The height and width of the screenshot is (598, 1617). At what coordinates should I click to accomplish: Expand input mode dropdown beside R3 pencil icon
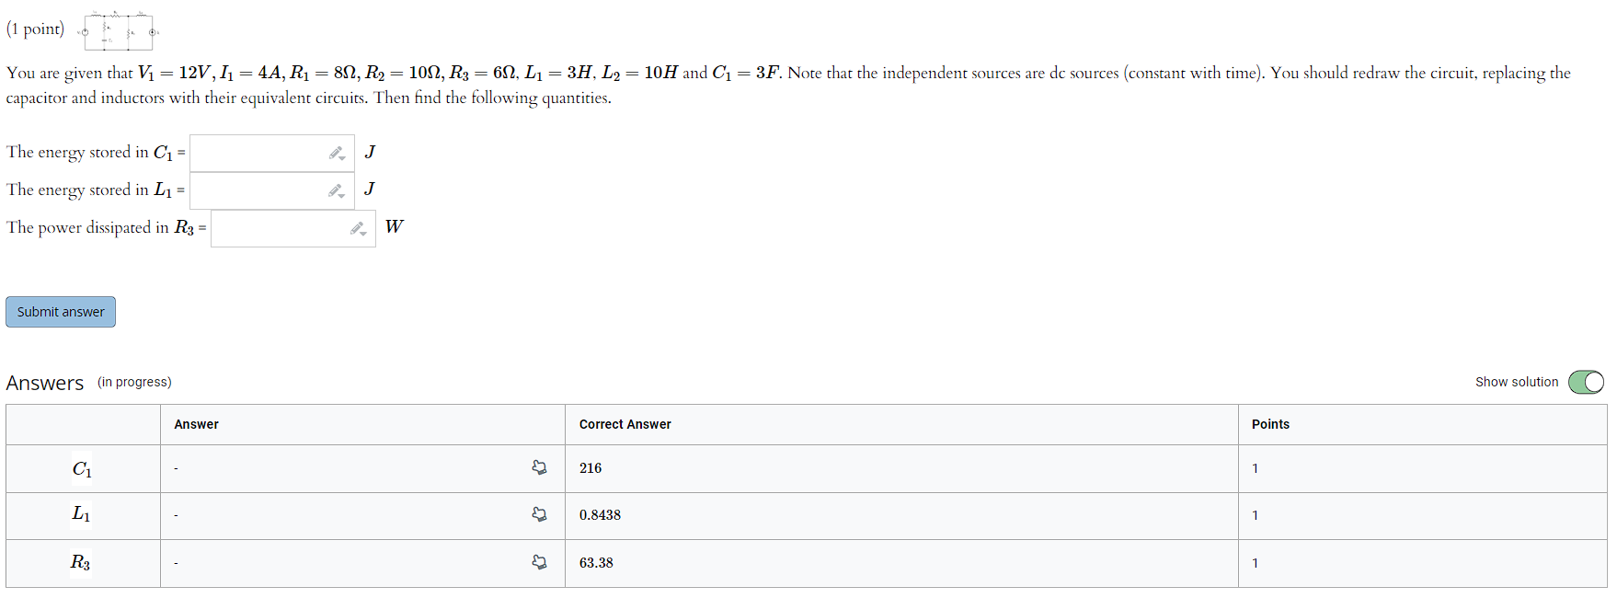(362, 235)
